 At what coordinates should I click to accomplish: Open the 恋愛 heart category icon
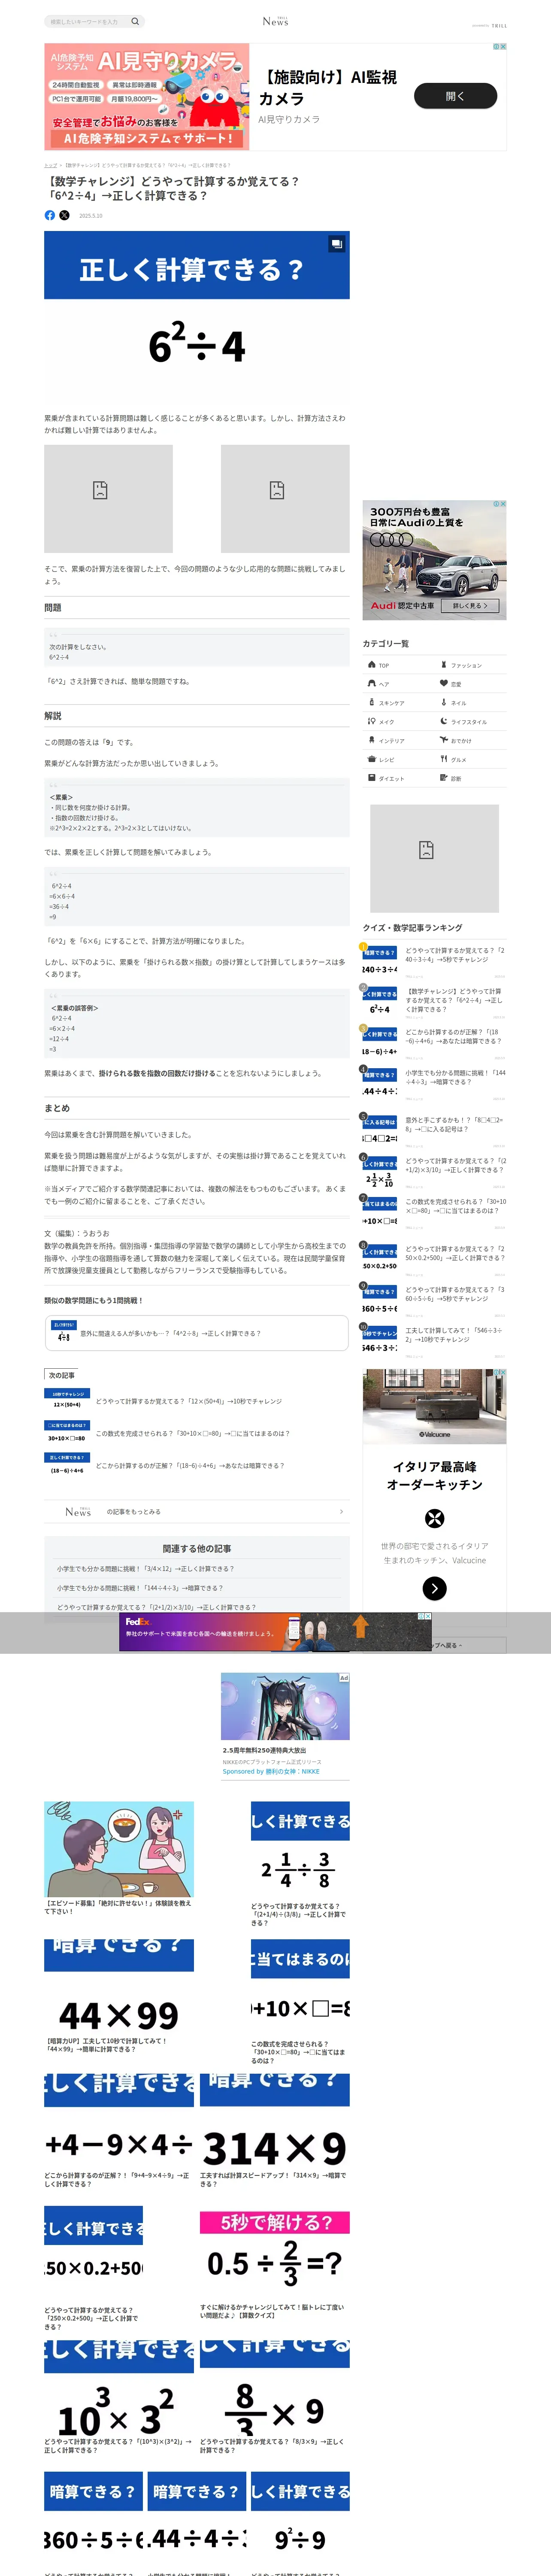(x=444, y=683)
